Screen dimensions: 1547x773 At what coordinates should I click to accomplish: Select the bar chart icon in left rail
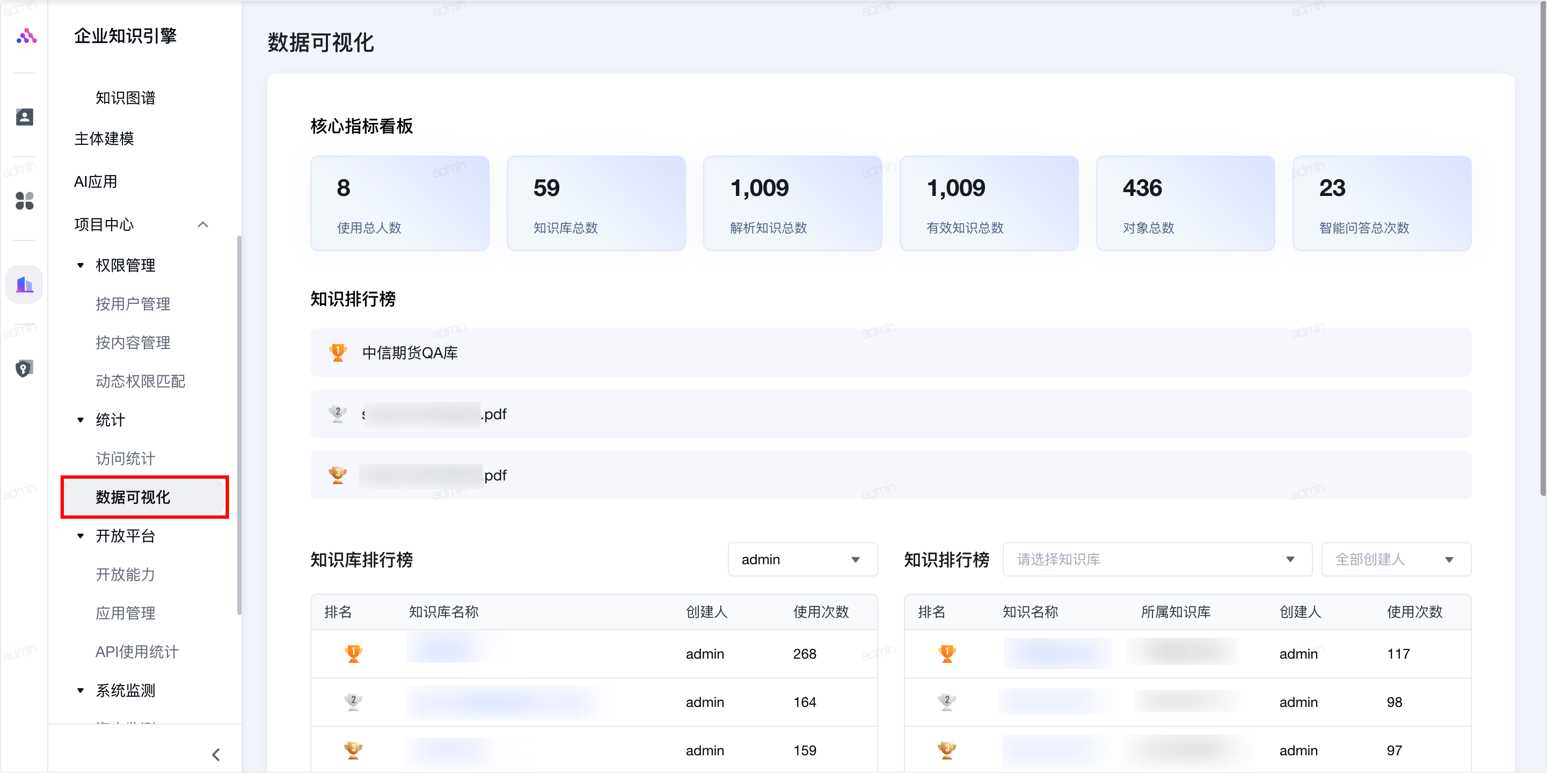[25, 284]
